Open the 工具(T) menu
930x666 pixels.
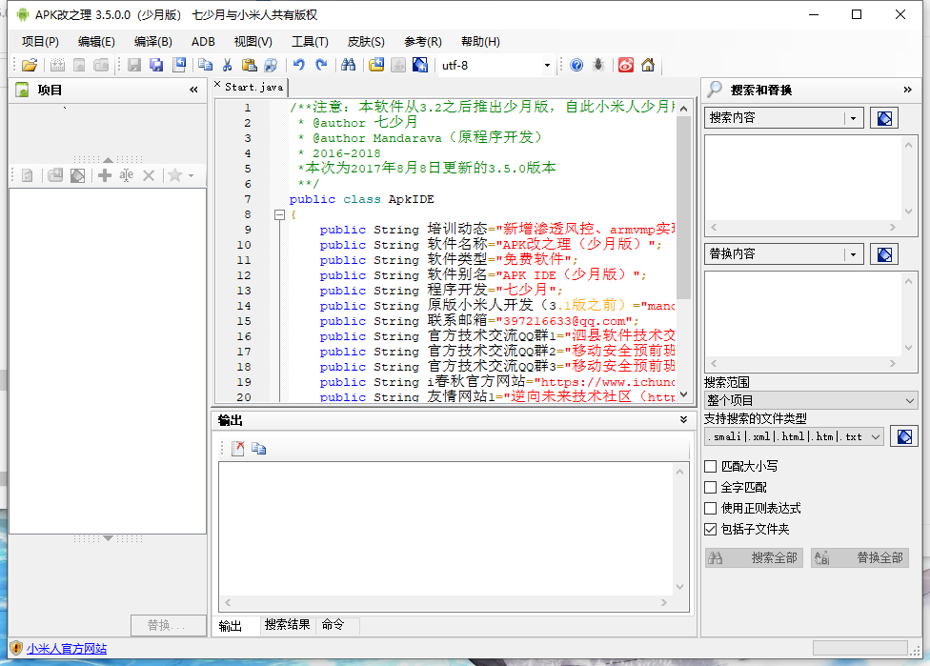tap(310, 42)
